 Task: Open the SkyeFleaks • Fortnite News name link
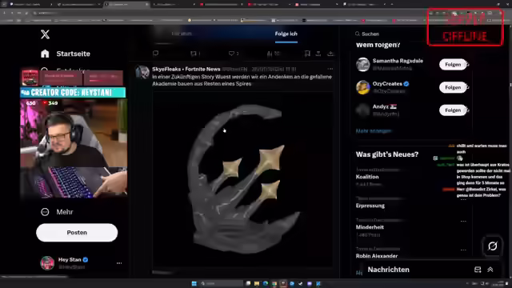(186, 70)
